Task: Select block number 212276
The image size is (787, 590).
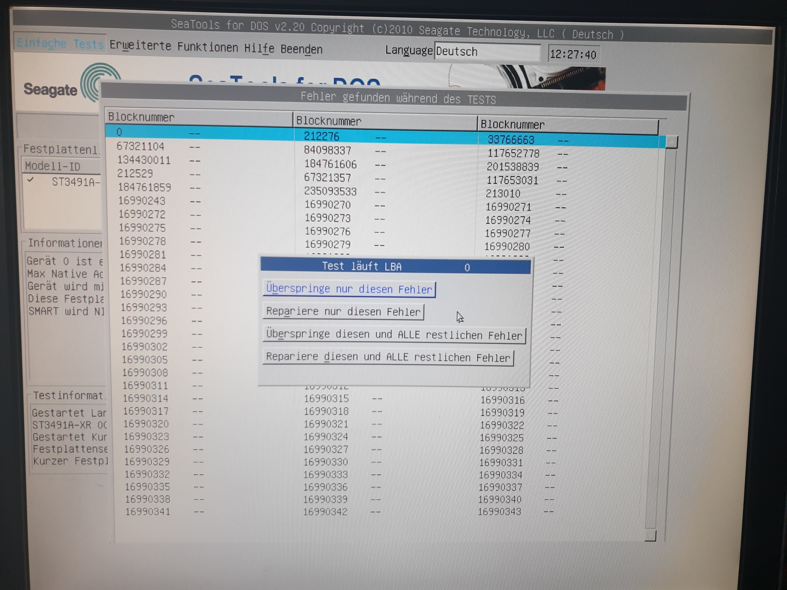Action: pos(322,136)
